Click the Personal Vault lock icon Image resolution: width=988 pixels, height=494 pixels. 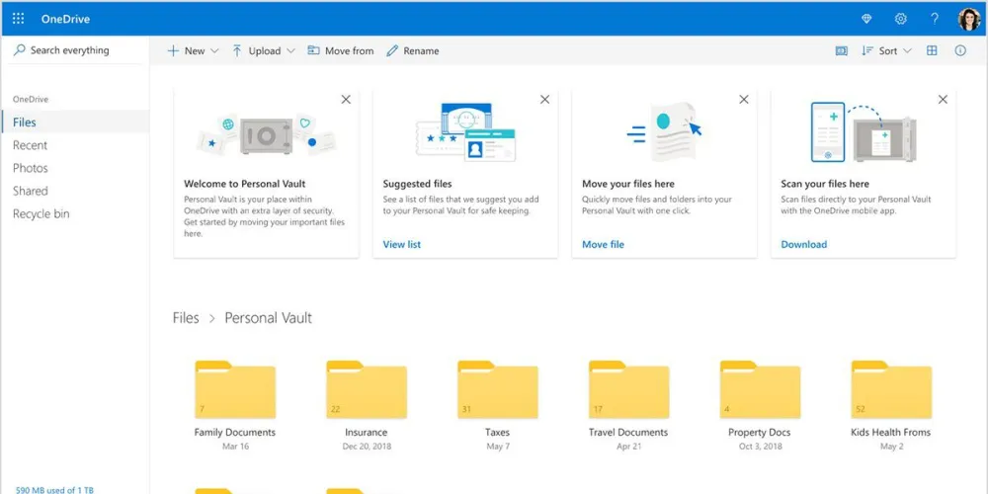coord(842,51)
